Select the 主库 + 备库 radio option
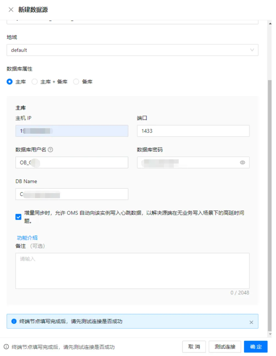 pos(35,82)
